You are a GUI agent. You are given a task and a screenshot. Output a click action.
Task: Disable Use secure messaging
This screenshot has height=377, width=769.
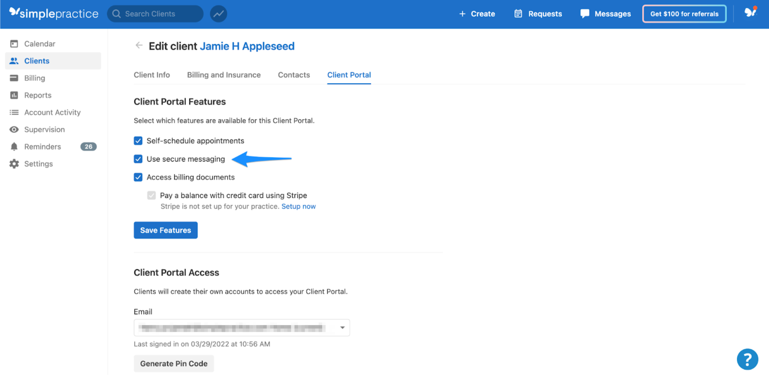tap(138, 159)
